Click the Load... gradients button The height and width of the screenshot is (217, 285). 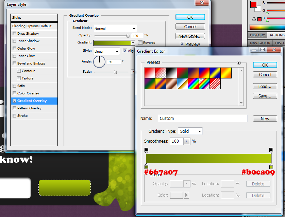pyautogui.click(x=265, y=86)
